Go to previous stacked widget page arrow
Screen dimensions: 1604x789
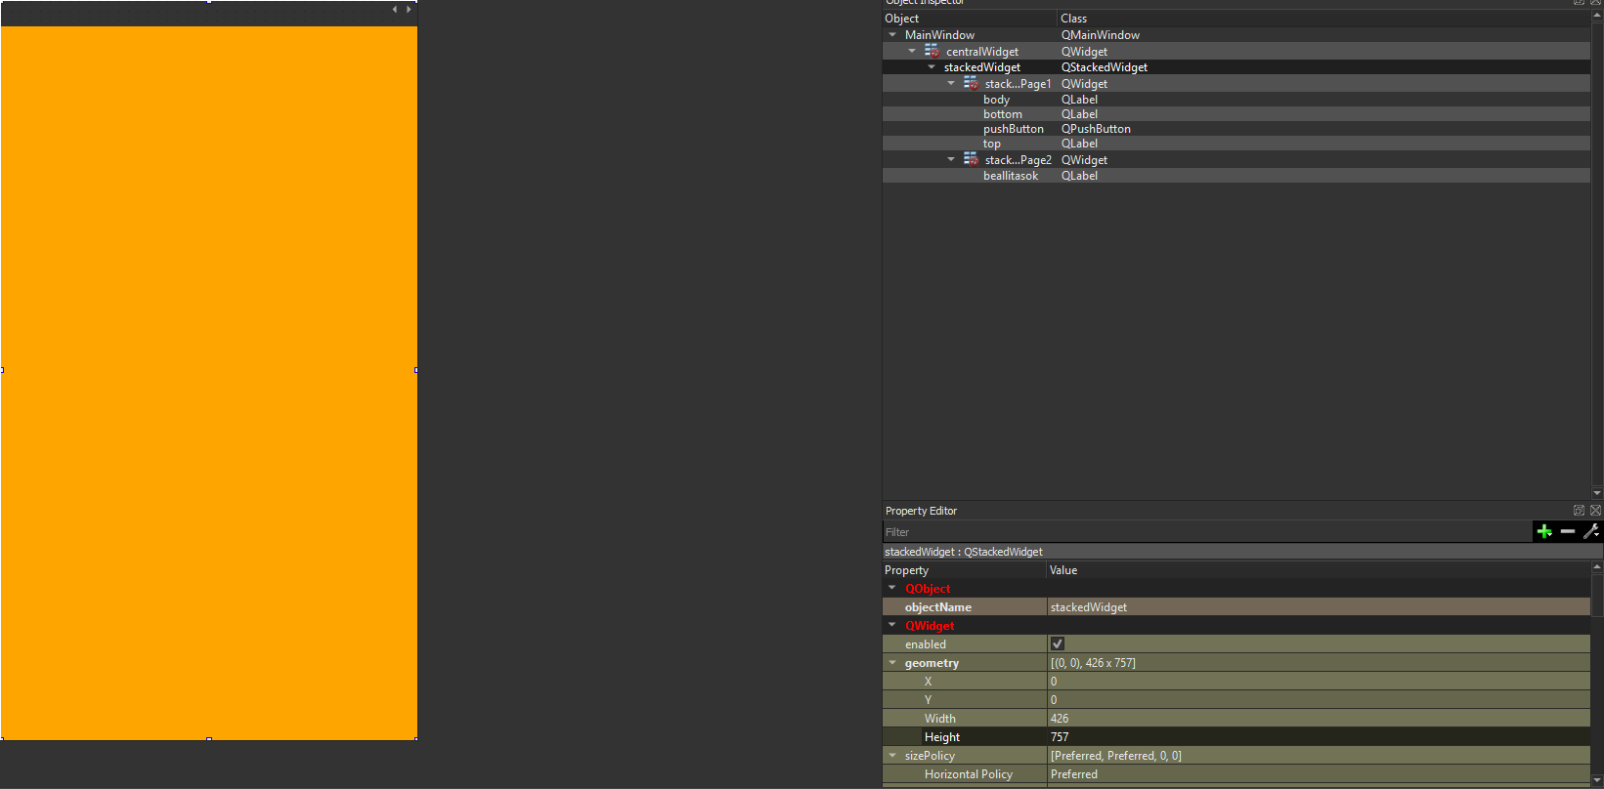395,10
